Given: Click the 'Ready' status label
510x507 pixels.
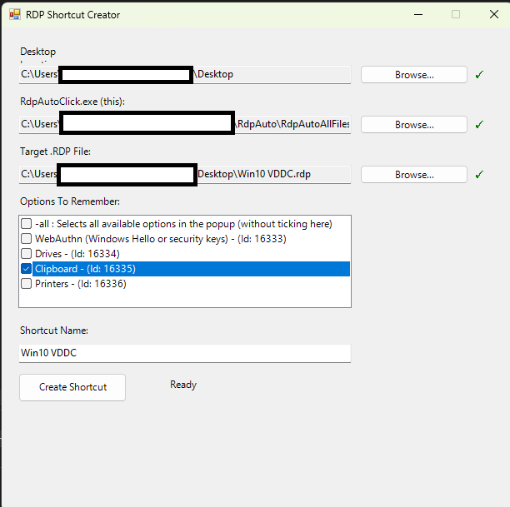Looking at the screenshot, I should tap(183, 385).
